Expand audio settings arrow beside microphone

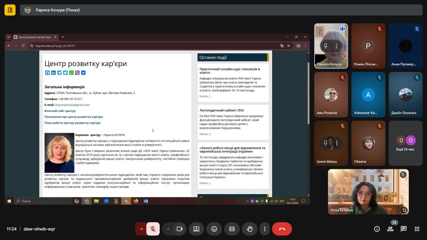point(141,229)
